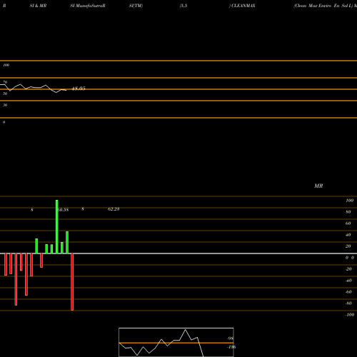Click the longest red bar reaching -100
The image size is (357, 357).
72,282
